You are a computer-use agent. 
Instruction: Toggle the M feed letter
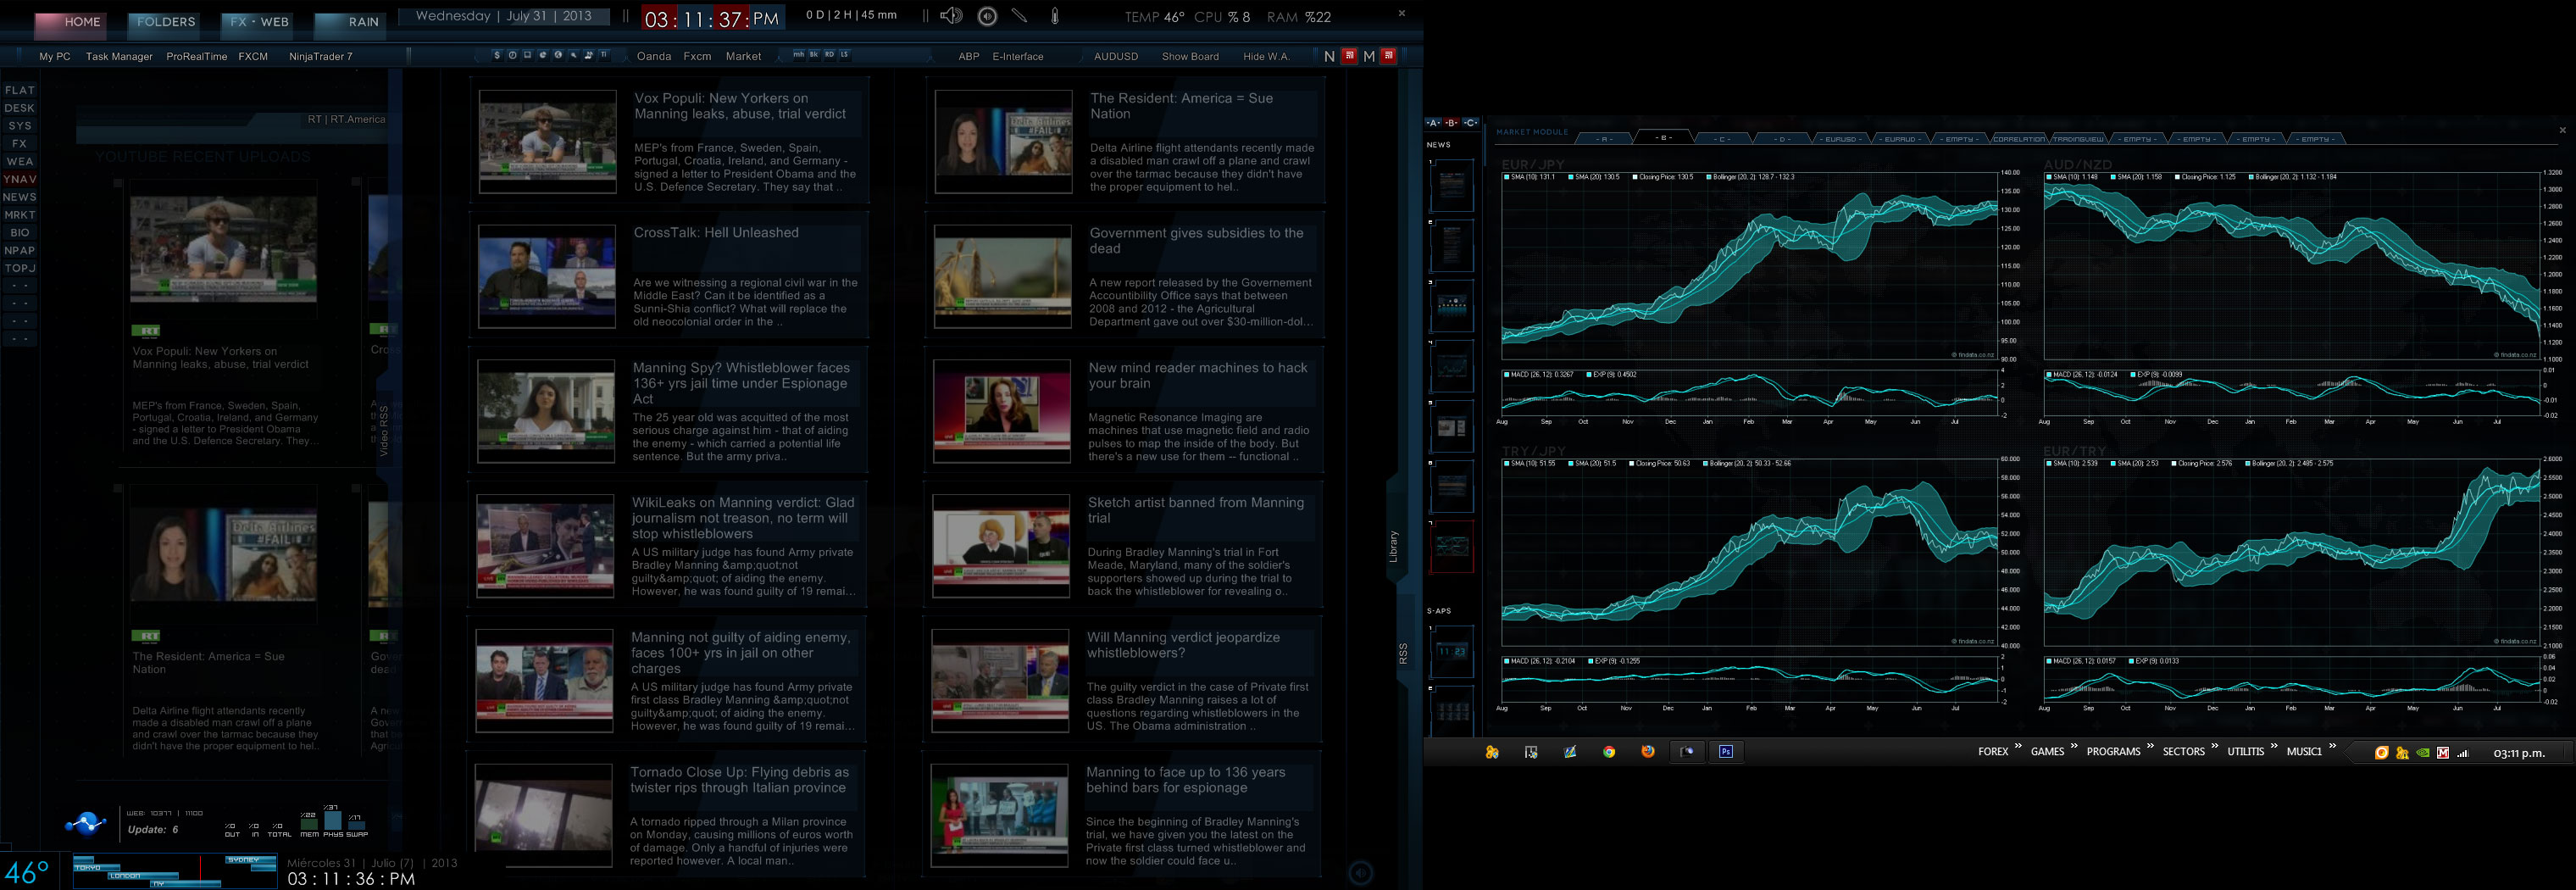(x=1369, y=57)
